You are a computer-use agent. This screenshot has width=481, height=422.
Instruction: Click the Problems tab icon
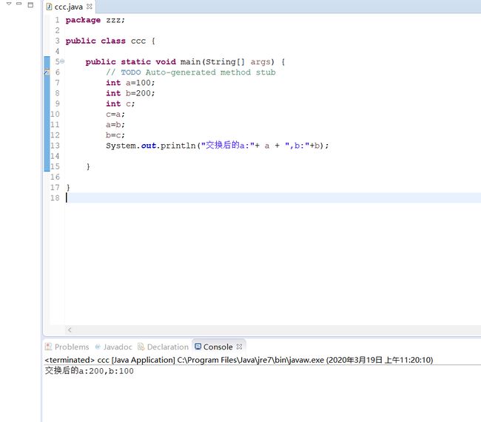(x=48, y=347)
